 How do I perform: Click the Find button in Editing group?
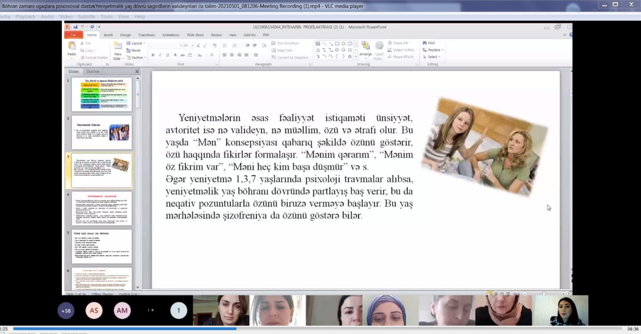(429, 43)
